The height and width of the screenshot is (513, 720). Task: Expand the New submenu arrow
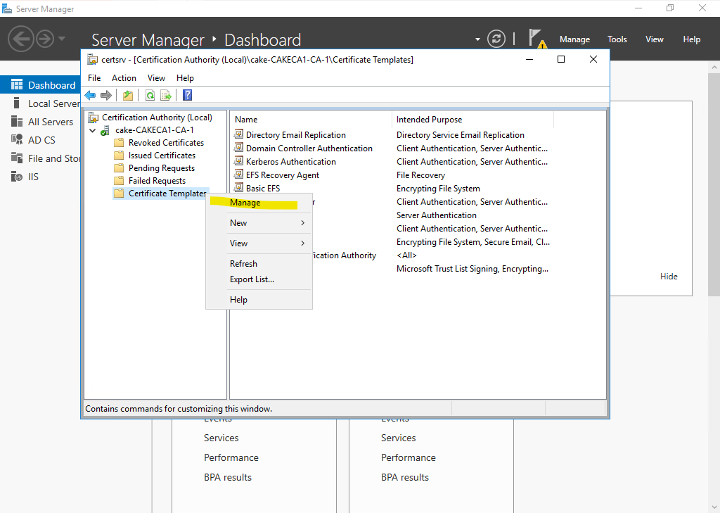(302, 223)
